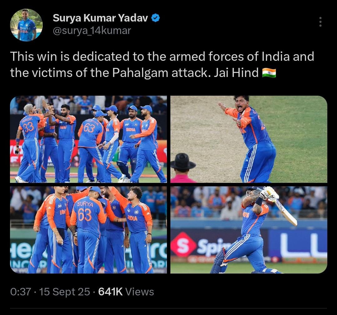Open the huddle photo showing SURYA 63
This screenshot has width=337, height=315.
(88, 230)
